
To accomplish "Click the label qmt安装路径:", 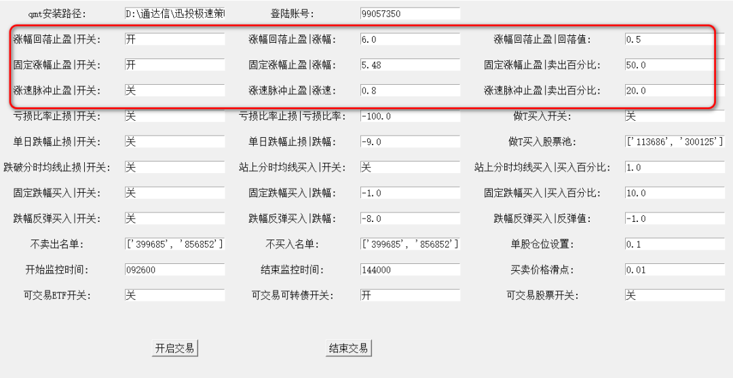I will pos(57,14).
